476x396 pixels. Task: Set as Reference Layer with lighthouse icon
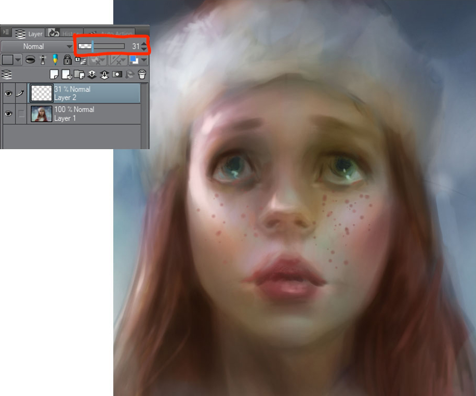click(x=42, y=60)
